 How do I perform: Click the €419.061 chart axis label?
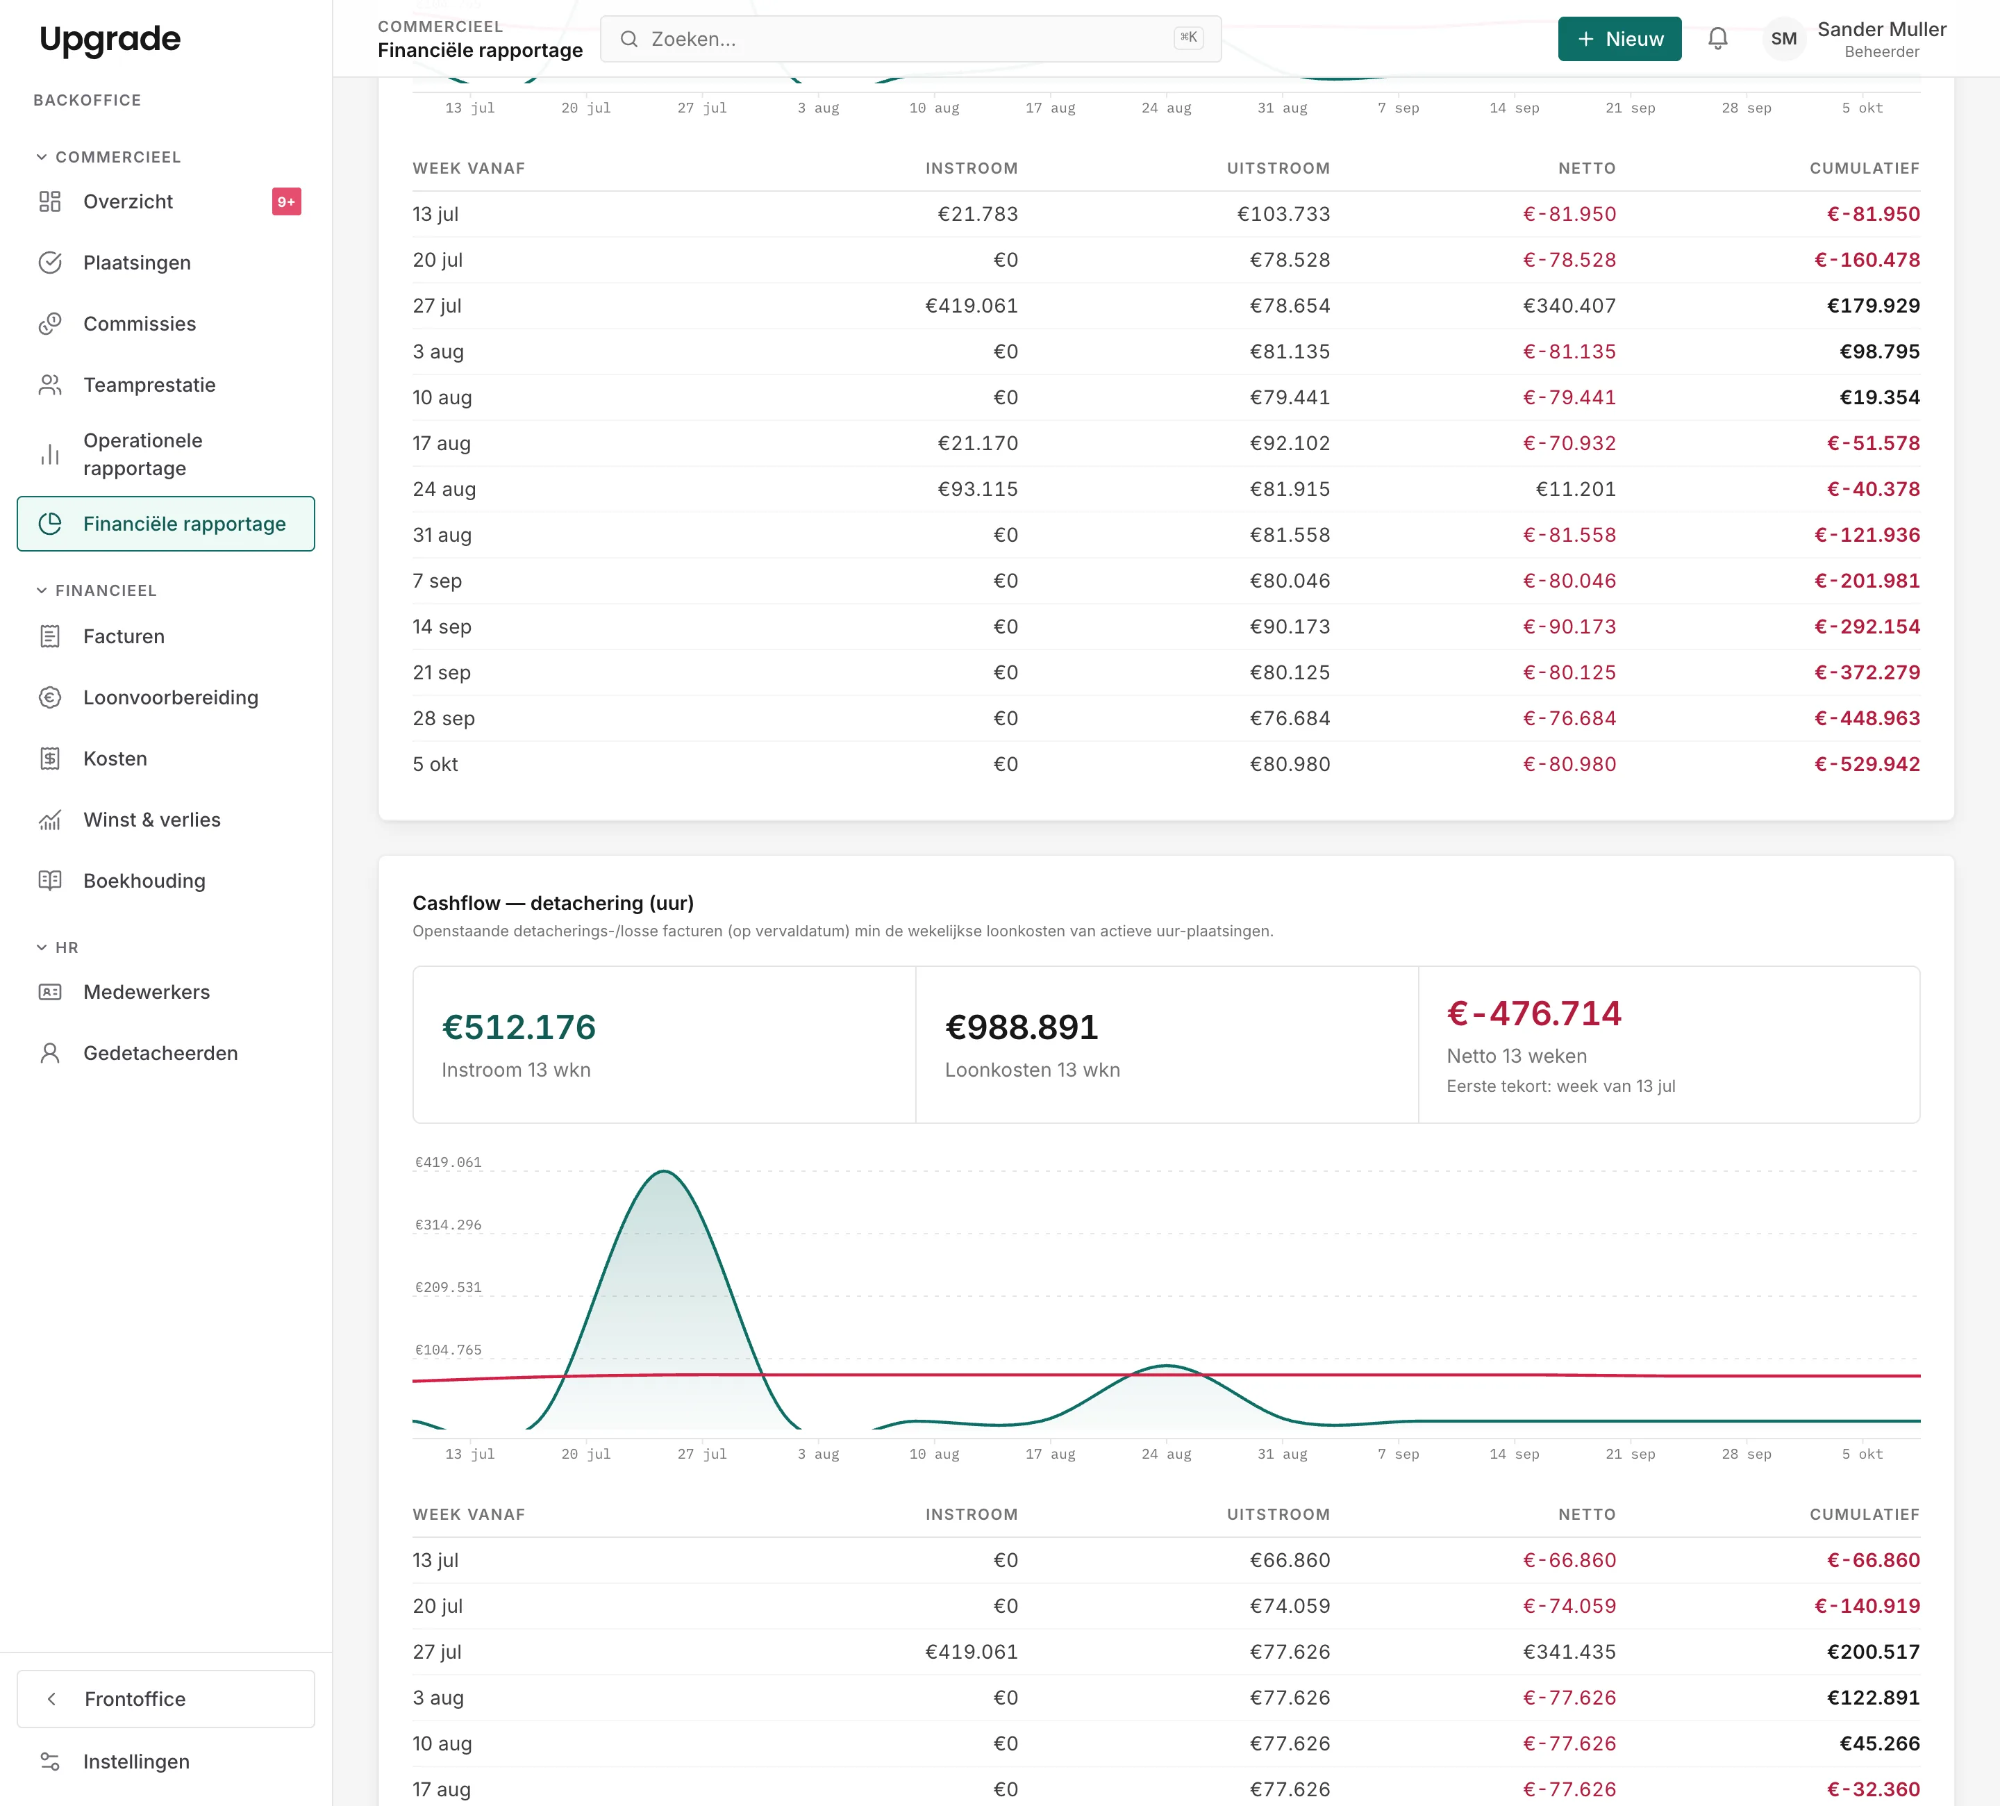click(449, 1162)
